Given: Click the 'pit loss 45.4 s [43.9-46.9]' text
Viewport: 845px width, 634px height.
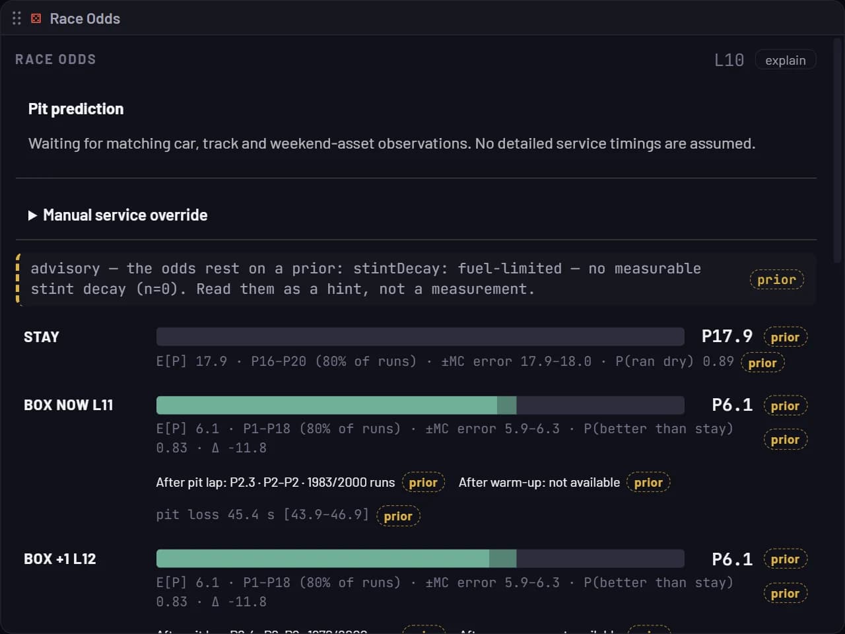Looking at the screenshot, I should [263, 514].
